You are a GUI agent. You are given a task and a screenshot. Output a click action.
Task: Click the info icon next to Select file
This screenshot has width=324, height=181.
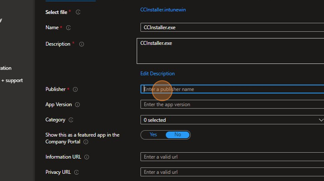click(78, 12)
